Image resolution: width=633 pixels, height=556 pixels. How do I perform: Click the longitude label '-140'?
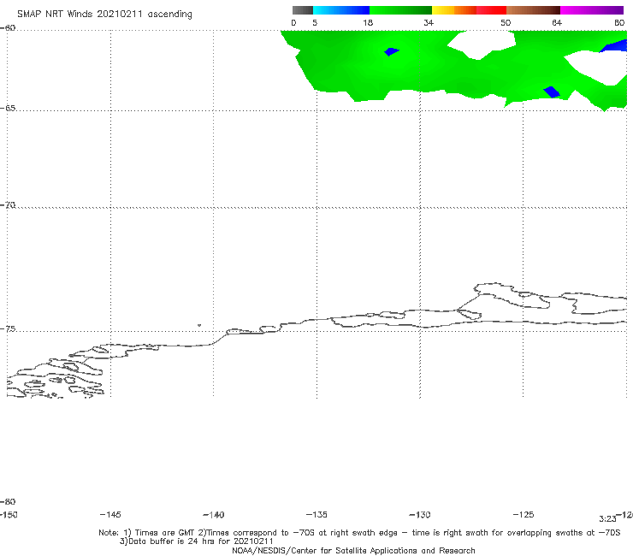[x=214, y=515]
